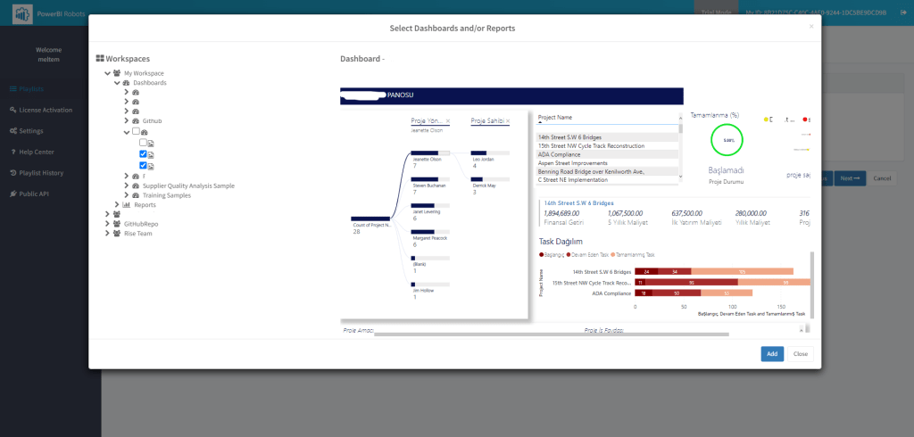Toggle the expanded dashboard's parent checkbox
This screenshot has width=914, height=437.
pyautogui.click(x=136, y=131)
